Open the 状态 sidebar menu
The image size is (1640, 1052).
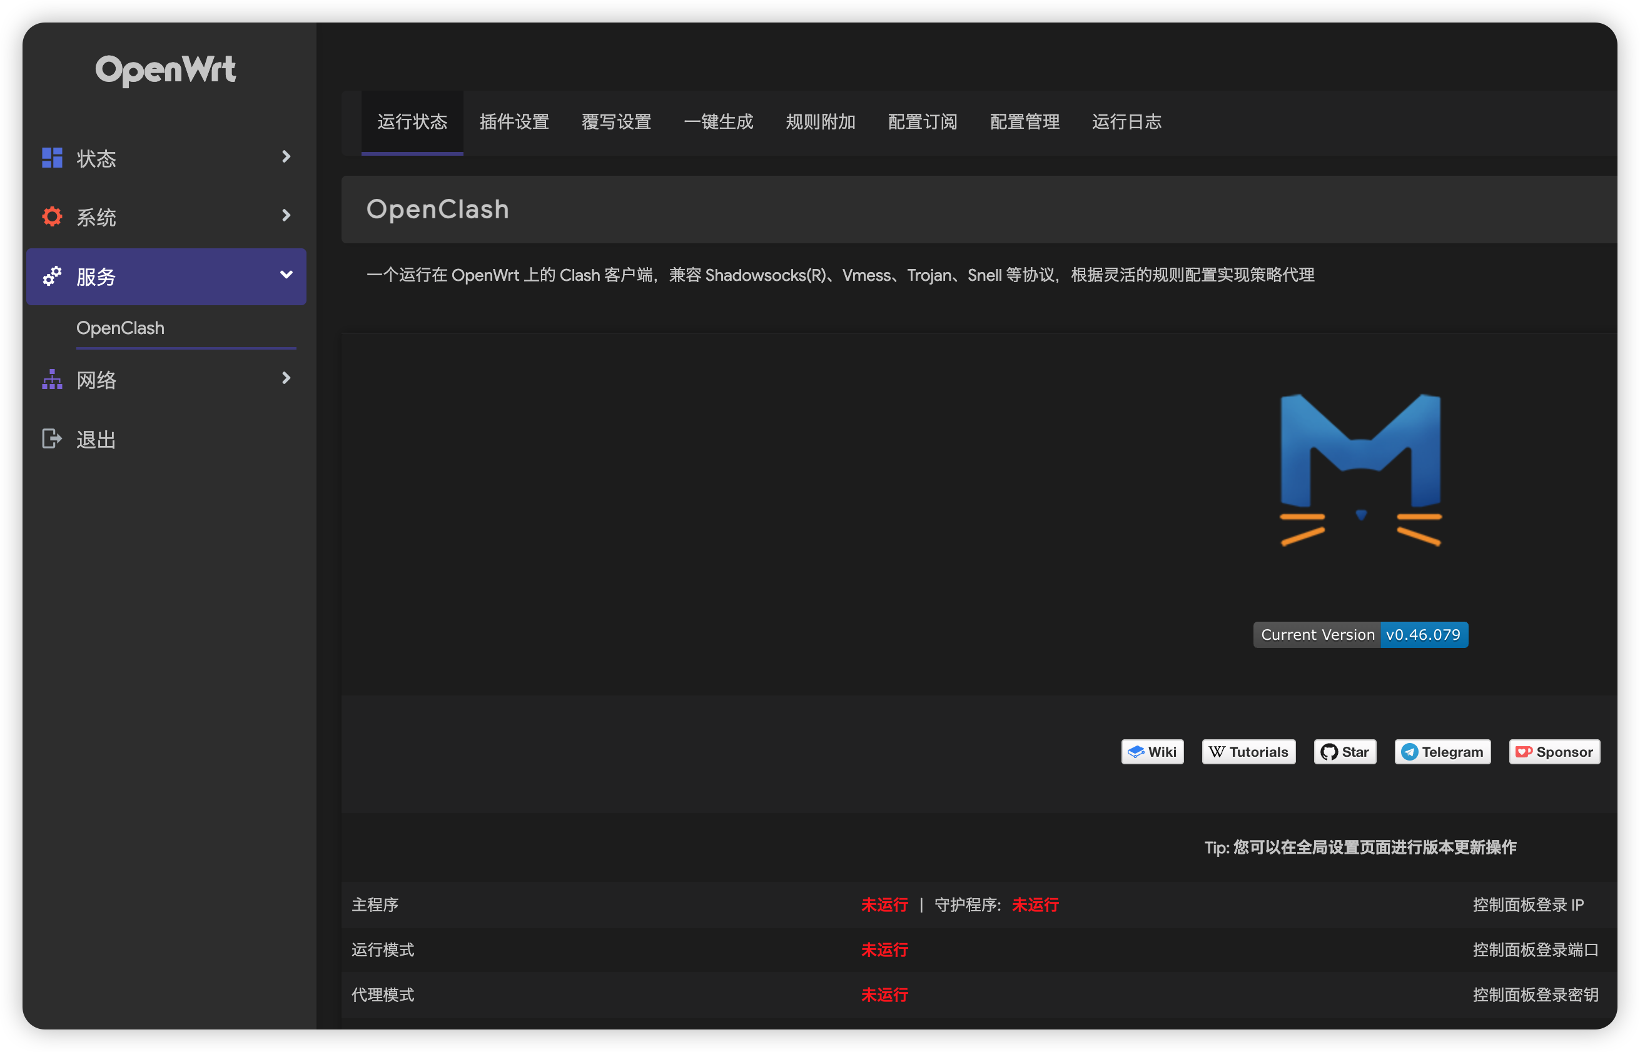(x=166, y=158)
